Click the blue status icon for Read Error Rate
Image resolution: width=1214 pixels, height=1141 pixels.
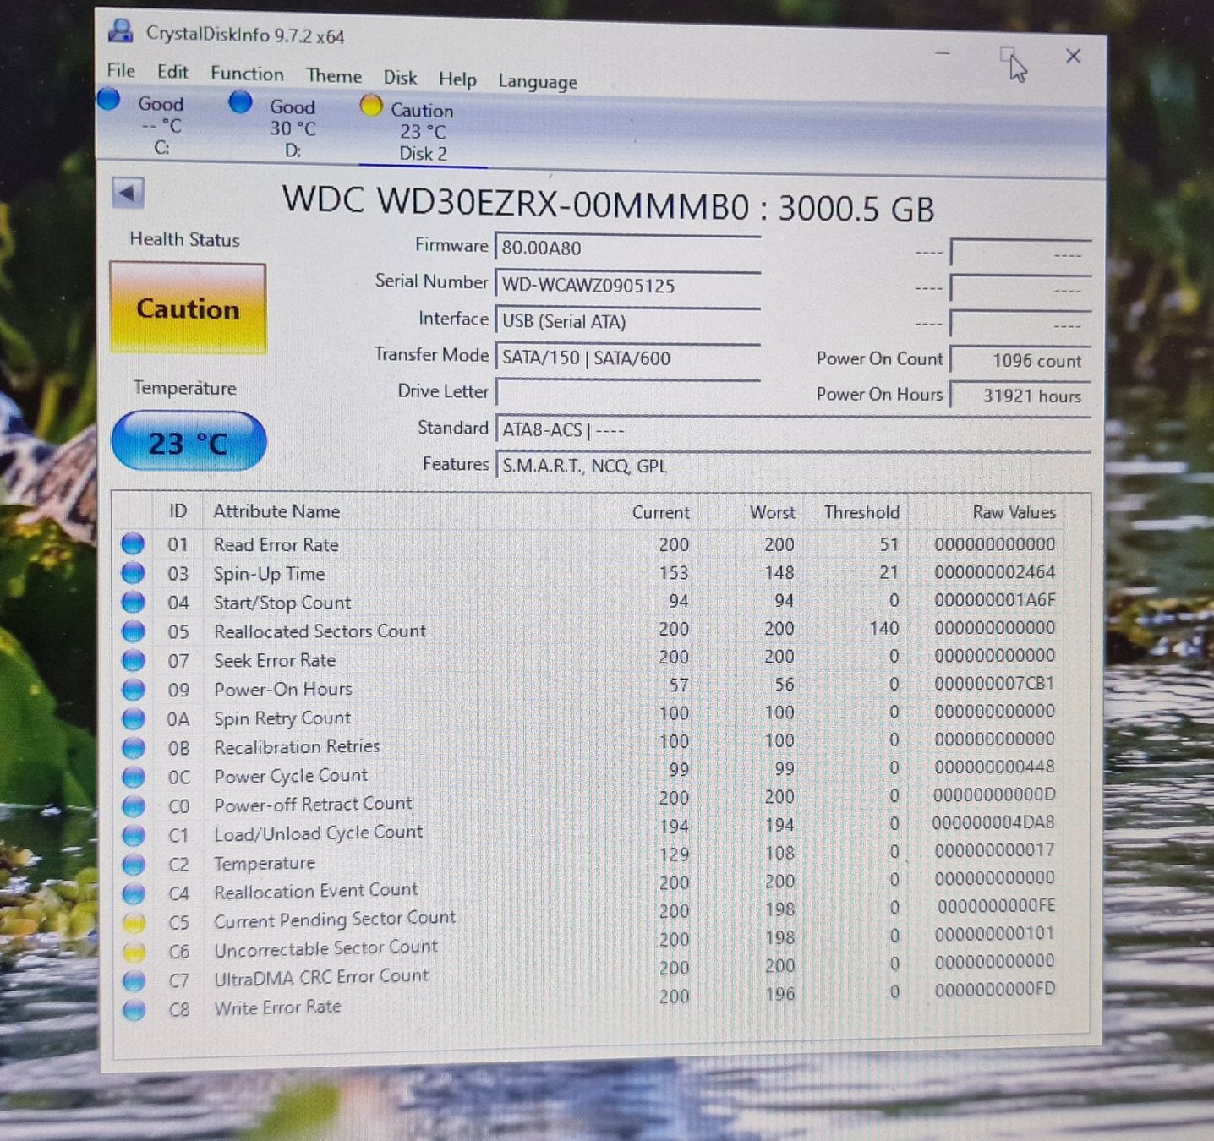[x=133, y=543]
